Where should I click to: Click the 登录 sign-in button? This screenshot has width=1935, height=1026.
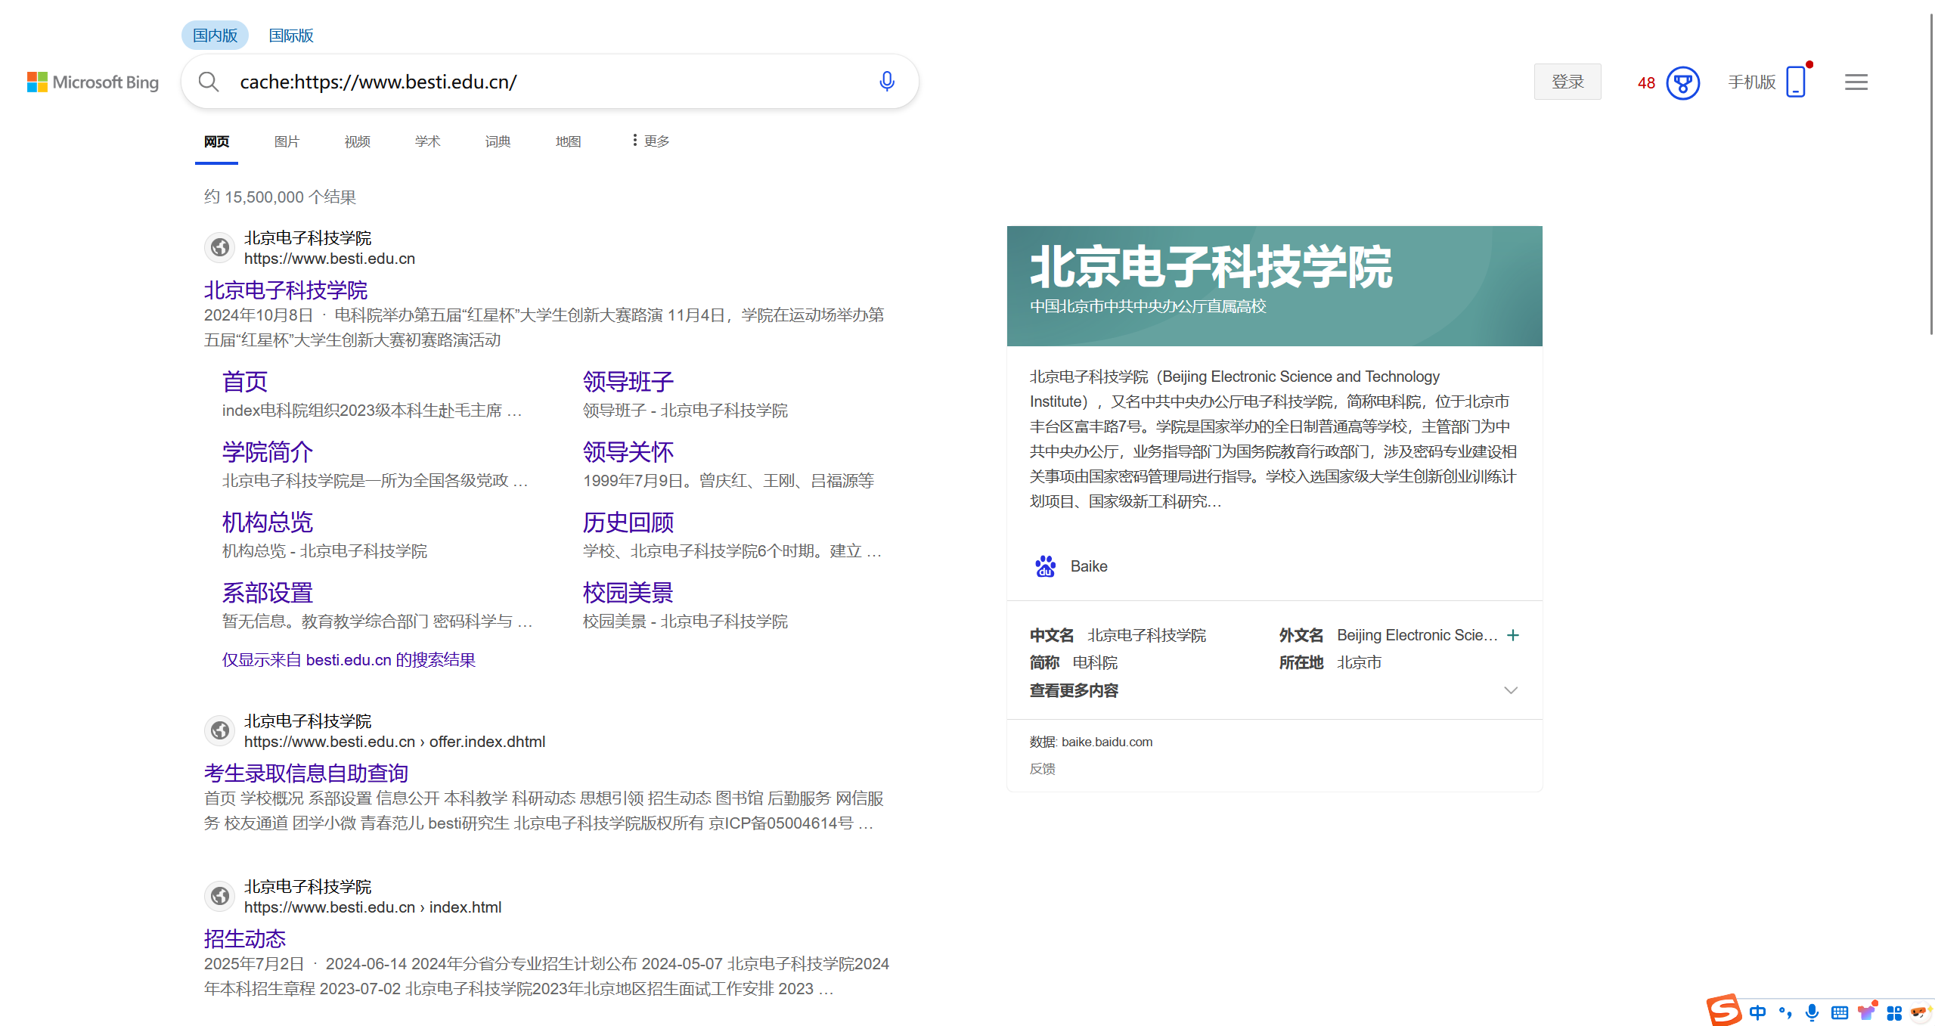pos(1567,81)
